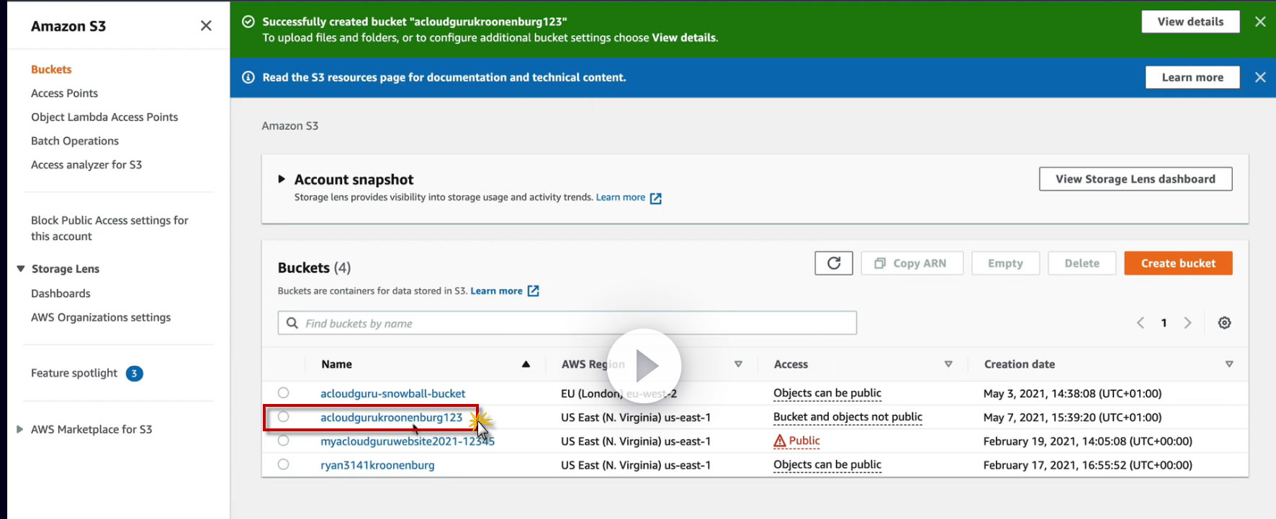Click creation date February 17, 2021, 16:55:52
Image resolution: width=1276 pixels, height=519 pixels.
[x=1088, y=465]
